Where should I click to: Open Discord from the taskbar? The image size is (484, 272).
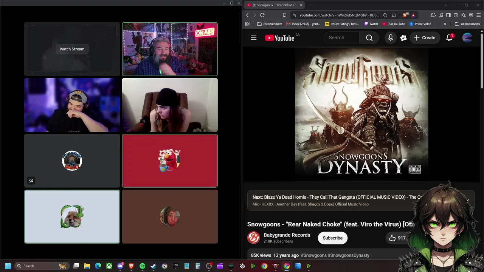(x=120, y=266)
